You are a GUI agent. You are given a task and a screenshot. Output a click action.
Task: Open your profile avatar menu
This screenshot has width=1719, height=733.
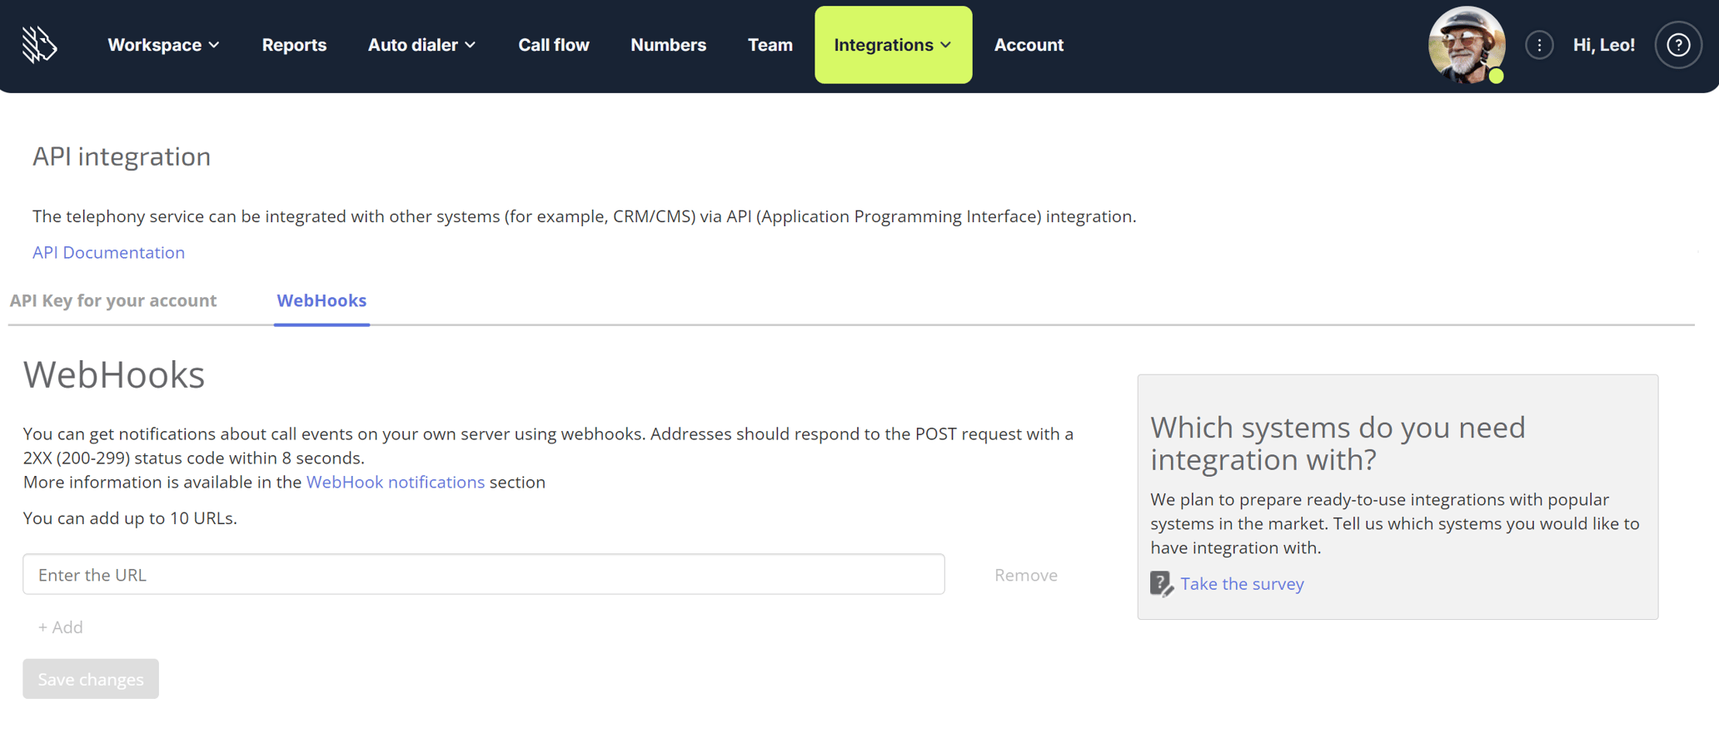pyautogui.click(x=1466, y=44)
